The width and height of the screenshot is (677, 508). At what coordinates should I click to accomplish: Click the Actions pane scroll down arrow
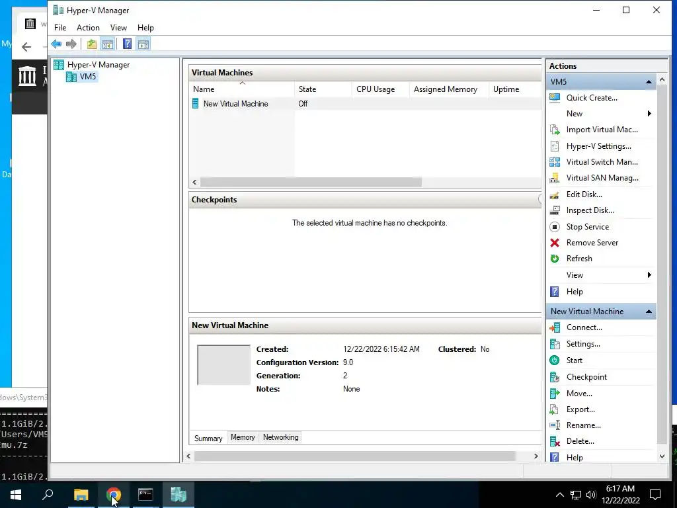[662, 456]
